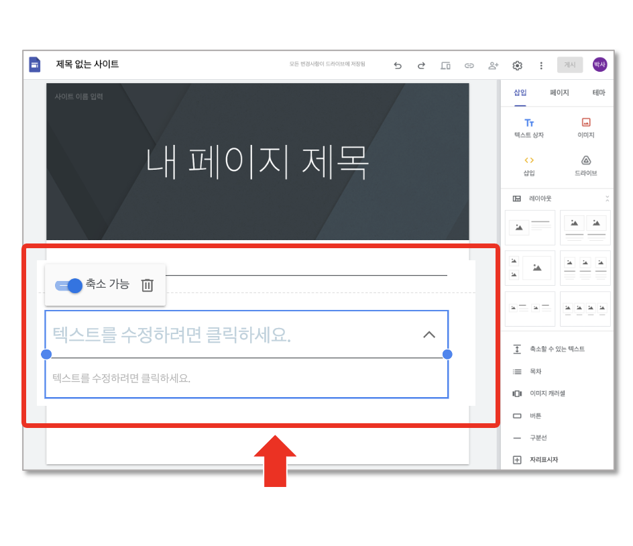Viewport: 633px width, 546px height.
Task: Open the device preview icon
Action: click(445, 66)
